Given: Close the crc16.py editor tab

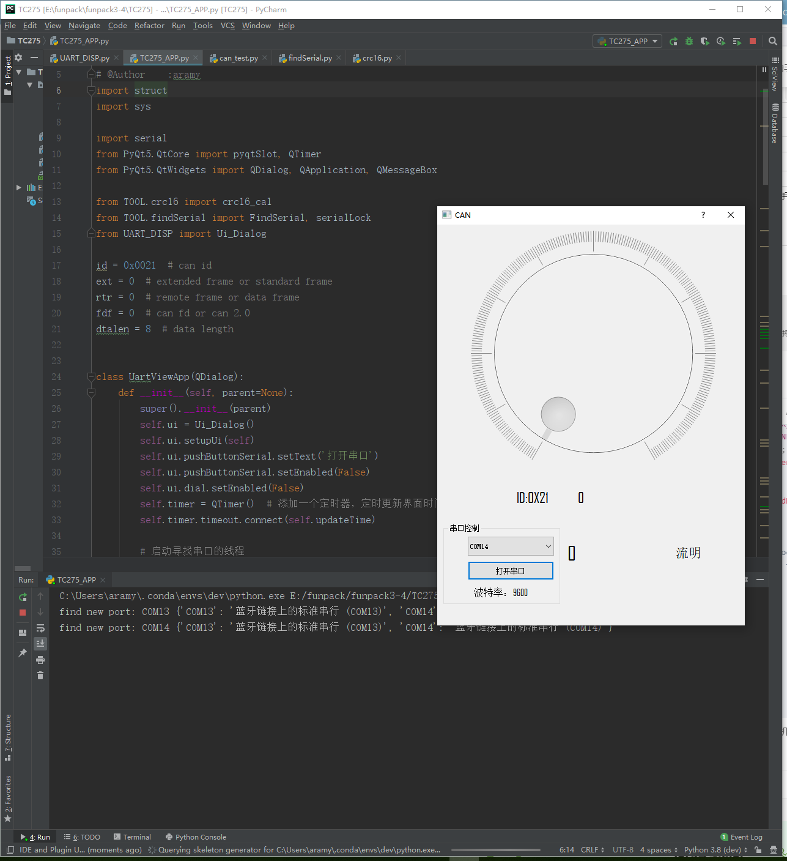Looking at the screenshot, I should [399, 58].
